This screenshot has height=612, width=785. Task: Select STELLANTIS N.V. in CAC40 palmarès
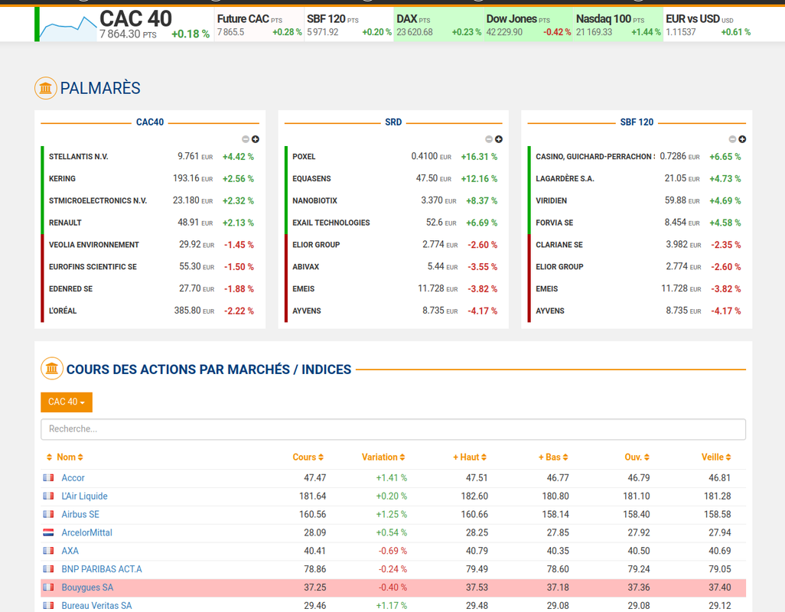click(x=79, y=157)
